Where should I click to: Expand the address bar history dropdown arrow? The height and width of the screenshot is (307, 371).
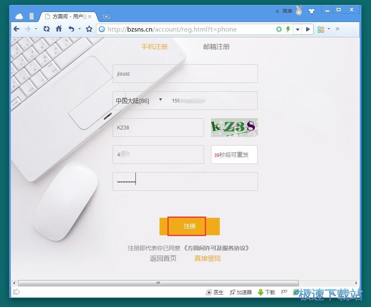pos(298,29)
